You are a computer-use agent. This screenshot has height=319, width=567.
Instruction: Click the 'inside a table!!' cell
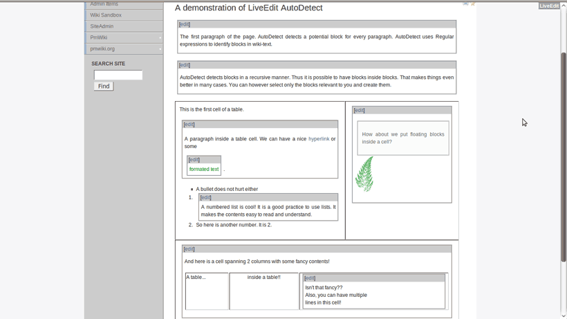264,291
